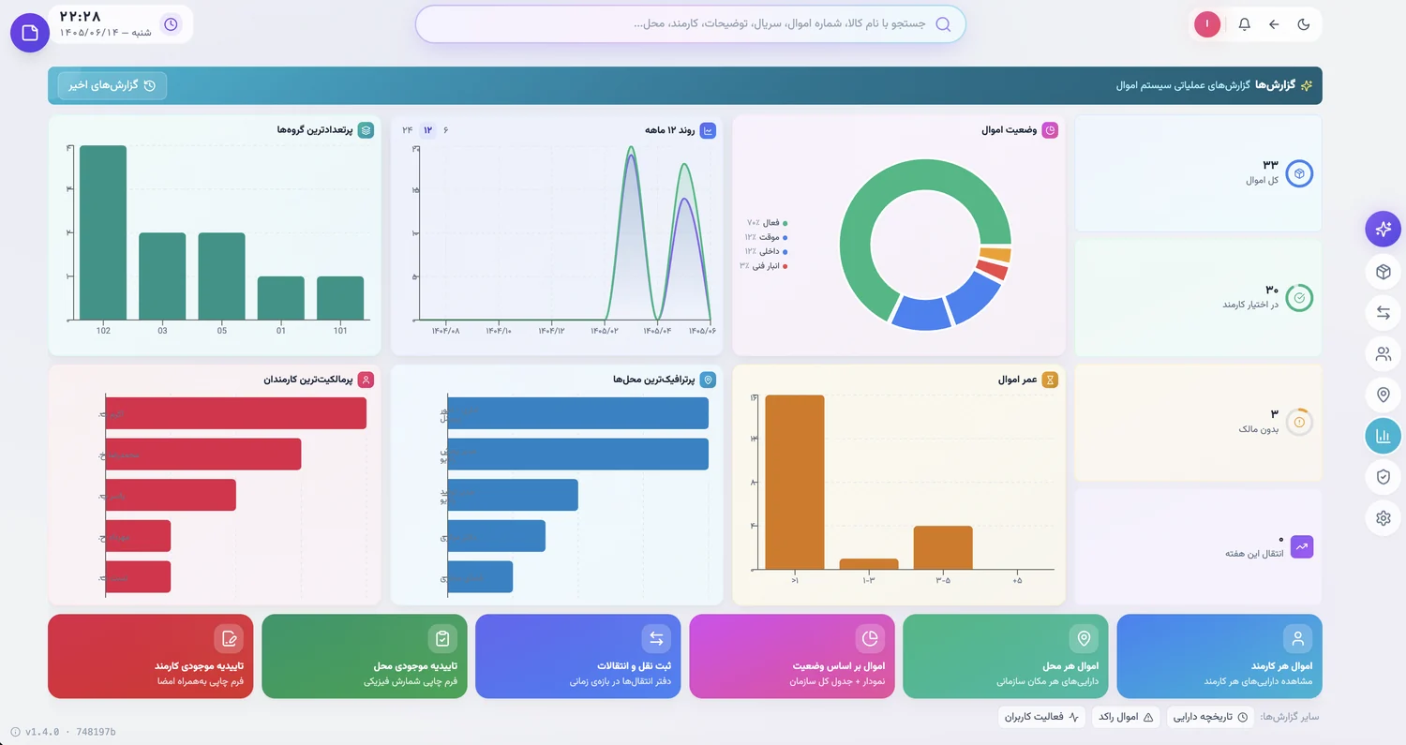Image resolution: width=1406 pixels, height=745 pixels.
Task: Switch trend chart to ۱۲ months
Action: [427, 130]
